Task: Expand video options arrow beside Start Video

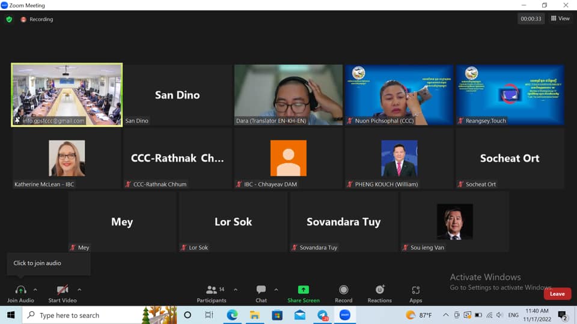Action: click(x=79, y=290)
